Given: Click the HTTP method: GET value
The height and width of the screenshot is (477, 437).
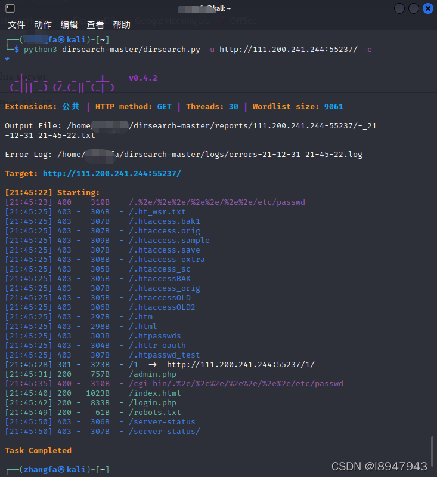Looking at the screenshot, I should coord(165,107).
